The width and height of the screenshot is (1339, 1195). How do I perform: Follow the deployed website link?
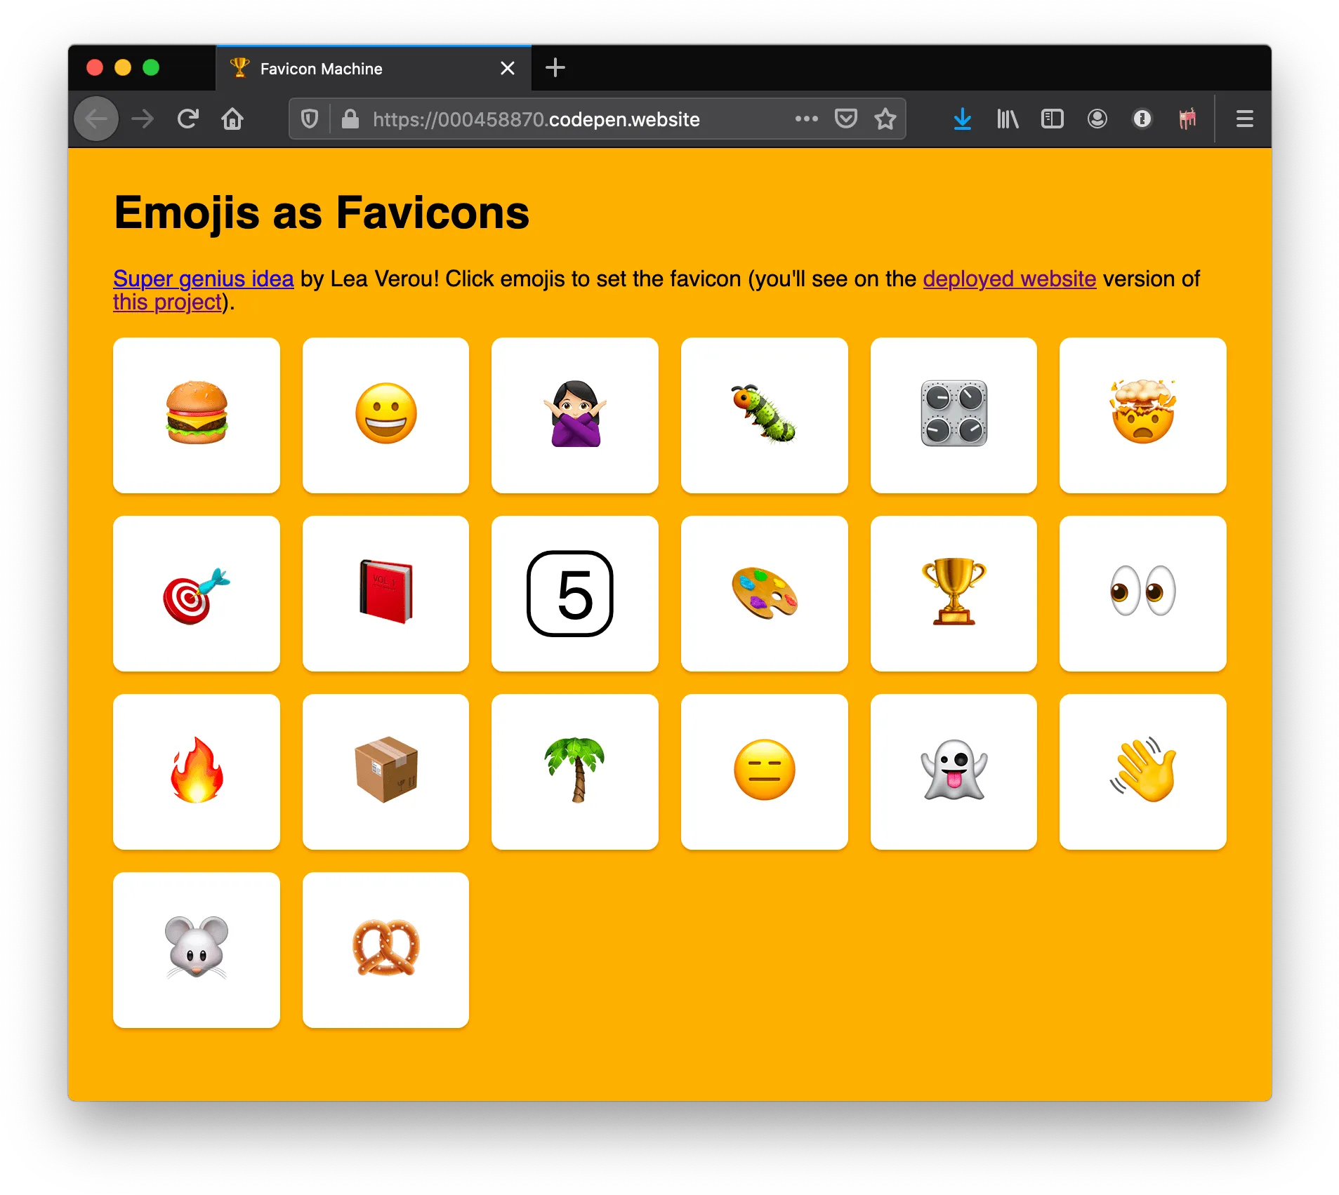tap(1009, 279)
